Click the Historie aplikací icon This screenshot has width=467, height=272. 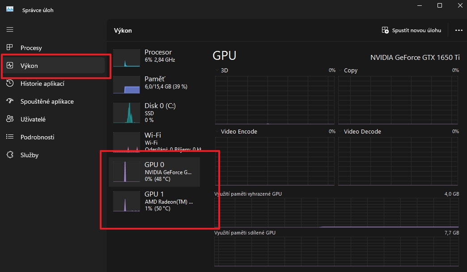tap(10, 84)
